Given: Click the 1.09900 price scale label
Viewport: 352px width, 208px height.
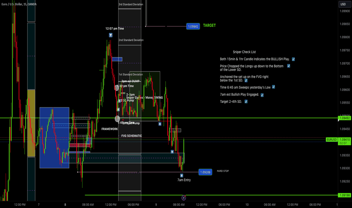Looking at the screenshot, I should point(344,11).
